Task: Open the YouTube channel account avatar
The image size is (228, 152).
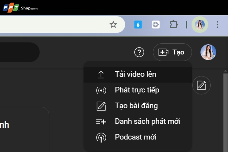Action: [208, 52]
